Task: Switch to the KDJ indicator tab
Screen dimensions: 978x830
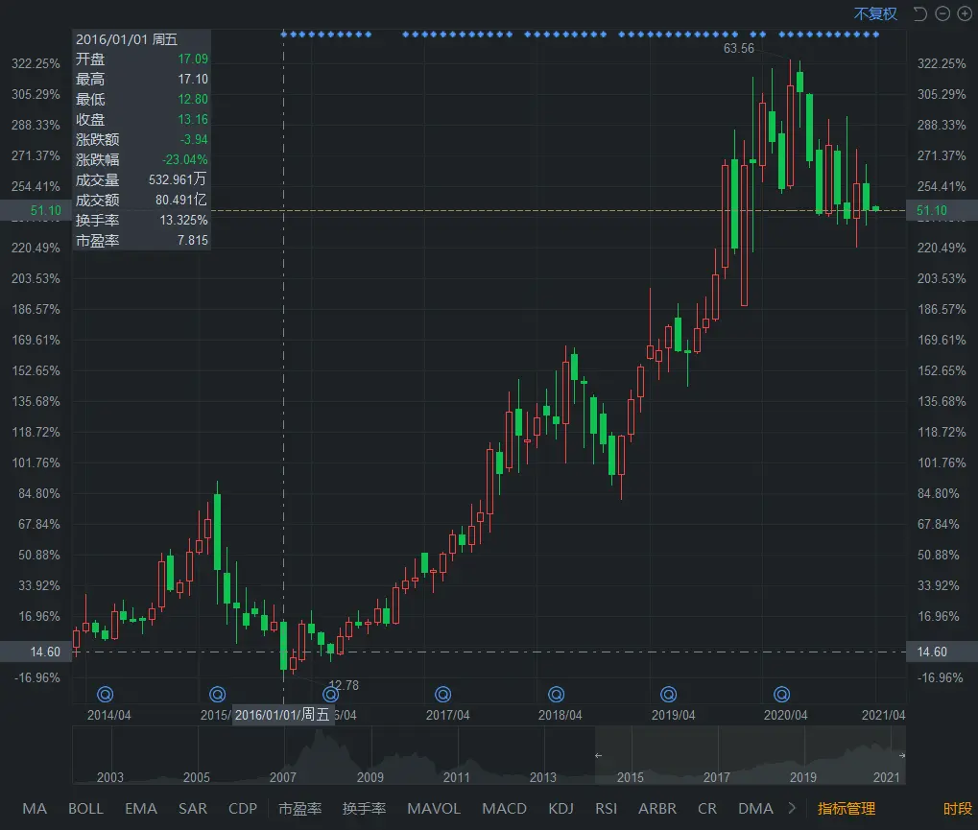Action: (561, 809)
